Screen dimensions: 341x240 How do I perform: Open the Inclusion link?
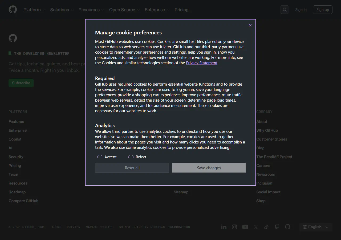(x=264, y=183)
